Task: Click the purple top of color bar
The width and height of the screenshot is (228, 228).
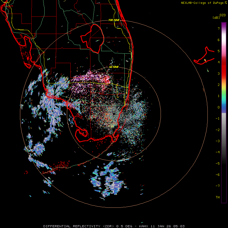Action: (224, 25)
